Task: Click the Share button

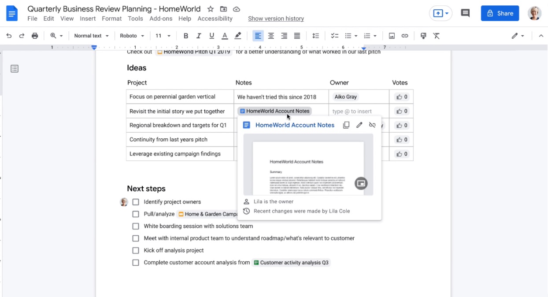Action: pos(500,13)
